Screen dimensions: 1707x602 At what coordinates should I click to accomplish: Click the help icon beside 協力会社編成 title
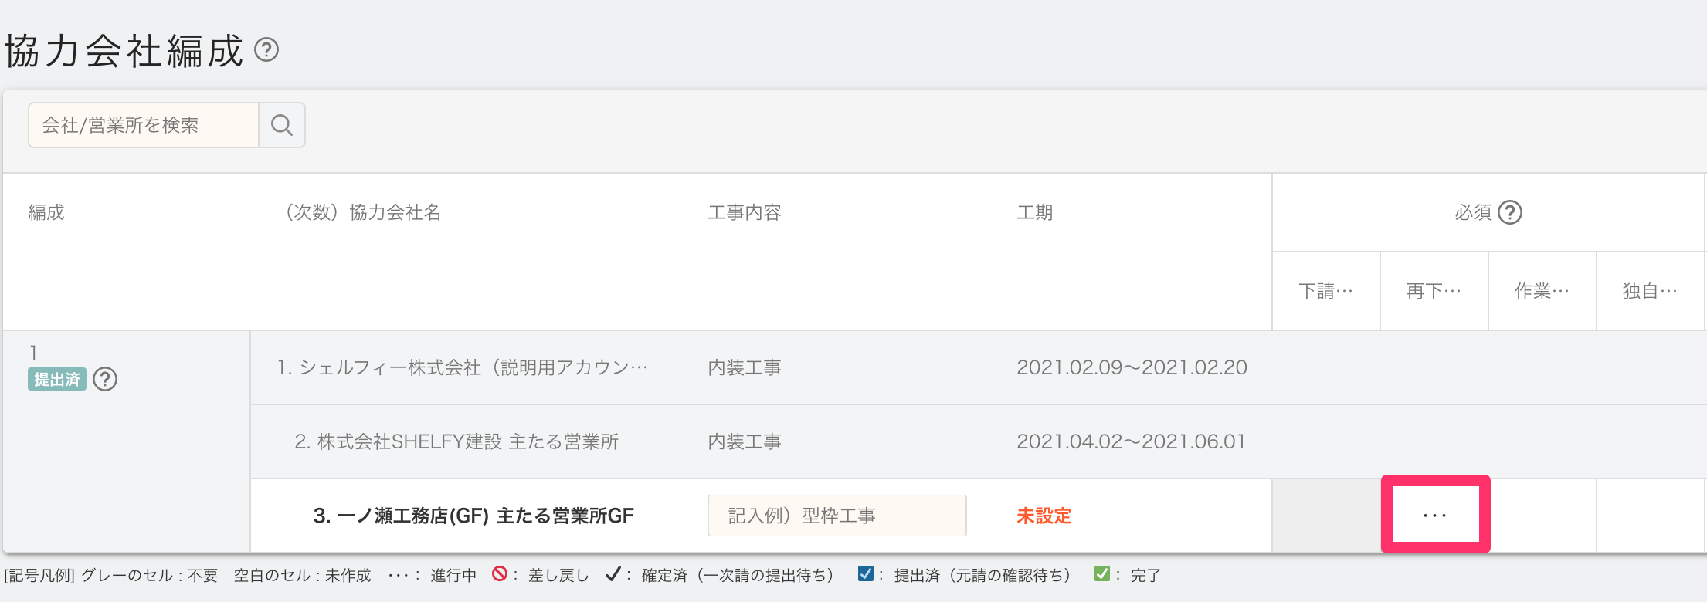click(x=266, y=50)
